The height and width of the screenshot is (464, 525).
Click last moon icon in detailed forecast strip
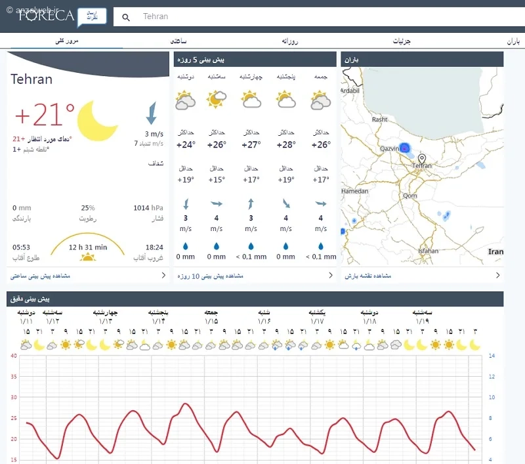pos(474,345)
